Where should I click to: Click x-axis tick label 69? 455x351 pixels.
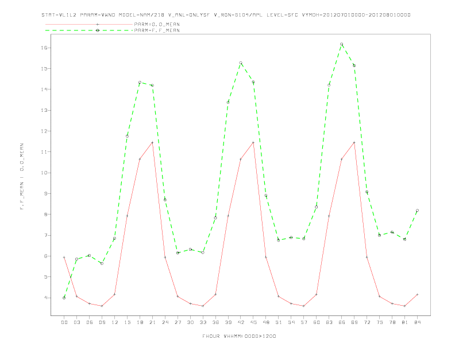354,322
